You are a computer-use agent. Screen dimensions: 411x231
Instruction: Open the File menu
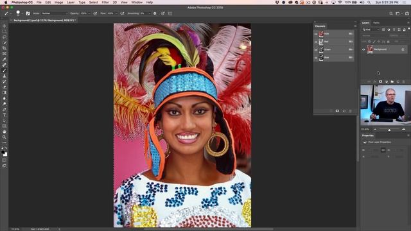click(x=39, y=3)
